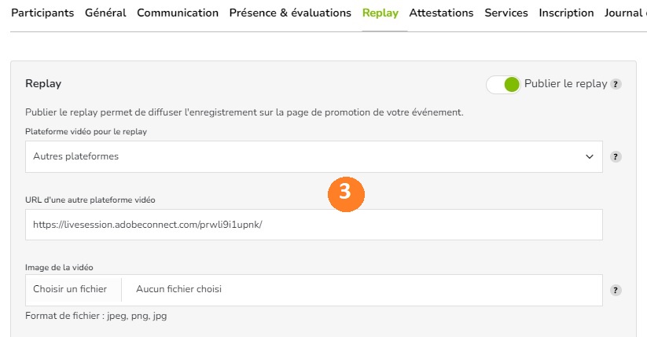Show help for Image de la vidéo
This screenshot has width=647, height=337.
616,290
